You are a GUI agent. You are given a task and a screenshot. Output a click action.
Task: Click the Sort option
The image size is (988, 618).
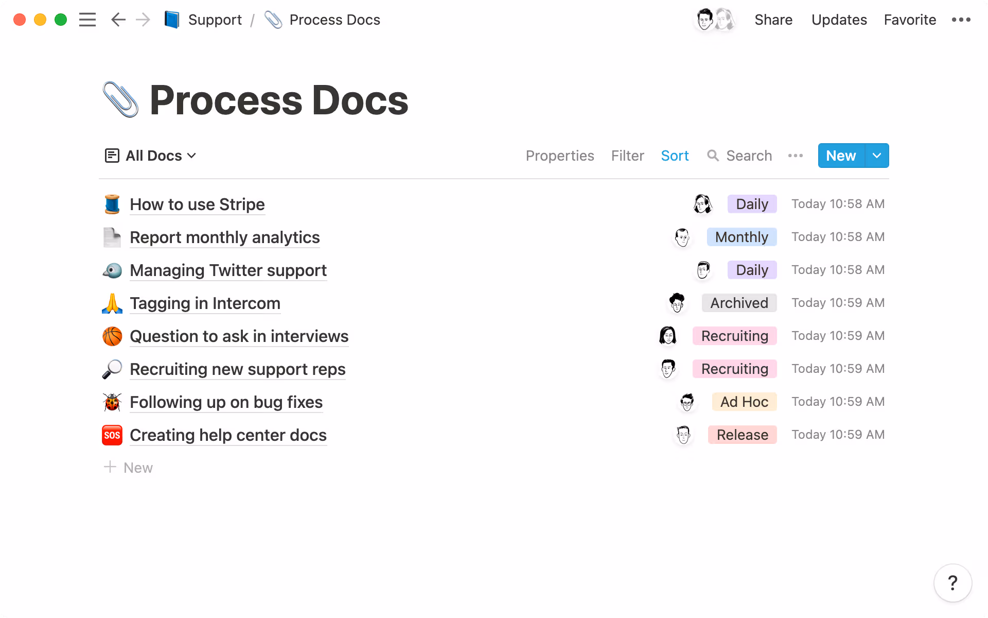675,156
